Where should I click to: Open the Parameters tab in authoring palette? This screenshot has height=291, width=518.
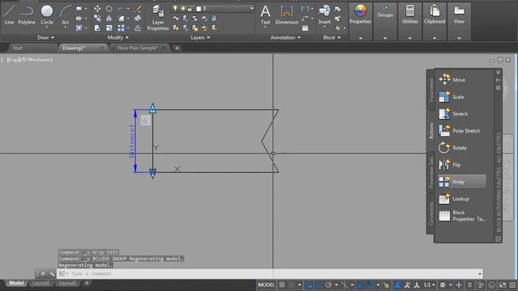click(x=431, y=90)
